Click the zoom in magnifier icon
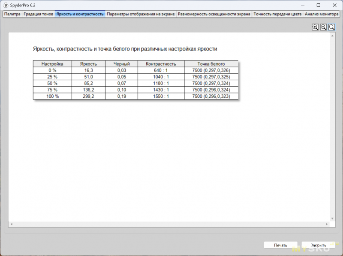The height and width of the screenshot is (256, 343). coord(315,27)
